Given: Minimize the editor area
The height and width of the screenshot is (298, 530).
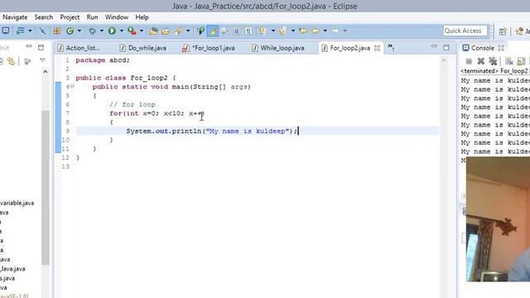Looking at the screenshot, I should (x=434, y=46).
